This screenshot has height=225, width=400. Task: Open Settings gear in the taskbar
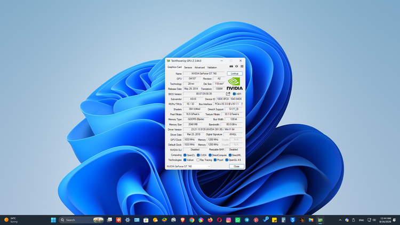[x=127, y=220]
